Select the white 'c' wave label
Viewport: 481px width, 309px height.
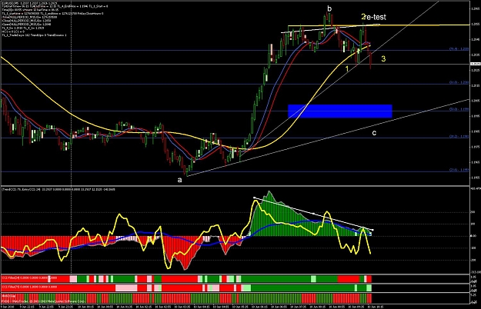click(374, 133)
